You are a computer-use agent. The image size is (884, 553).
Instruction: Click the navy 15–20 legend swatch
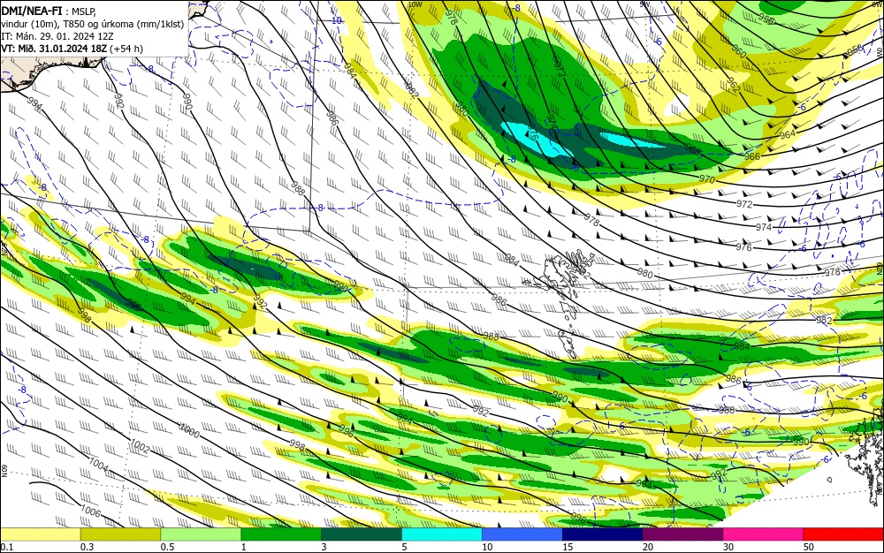[603, 534]
